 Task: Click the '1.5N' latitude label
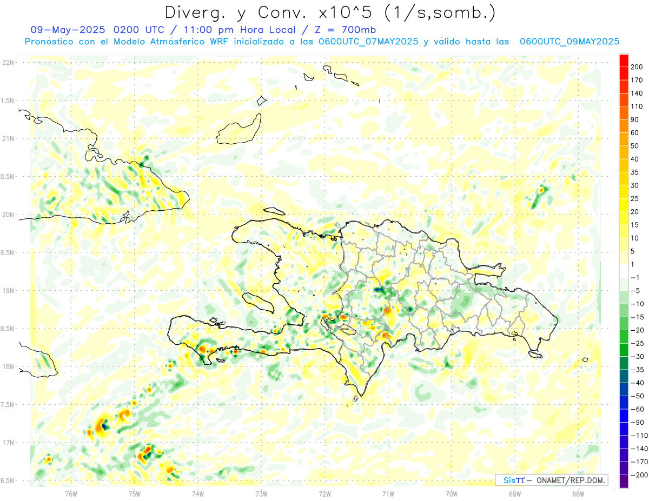[x=8, y=101]
